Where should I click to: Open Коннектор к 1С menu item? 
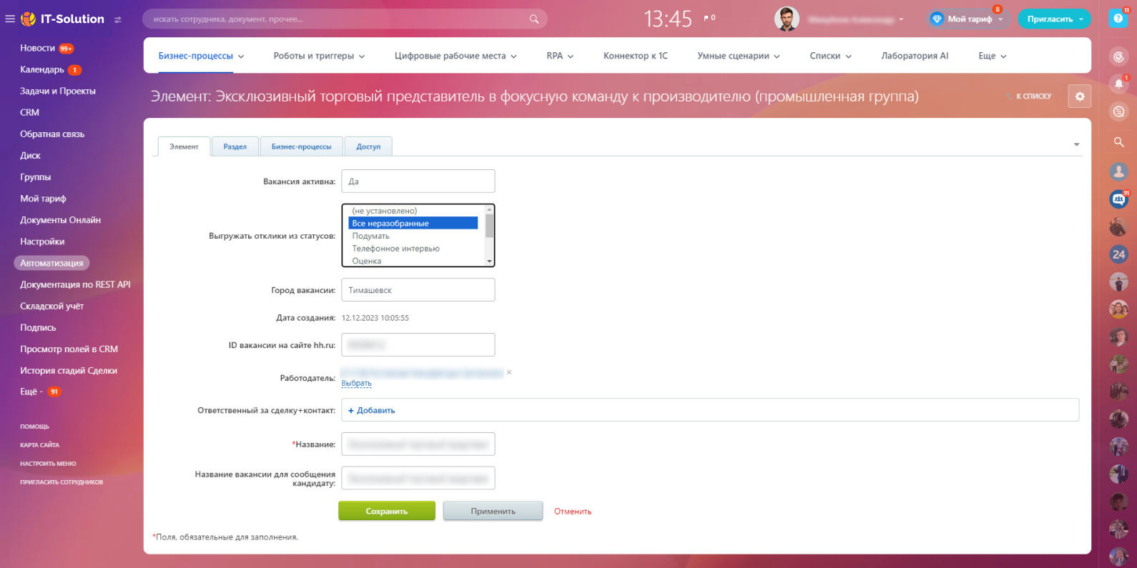click(636, 56)
